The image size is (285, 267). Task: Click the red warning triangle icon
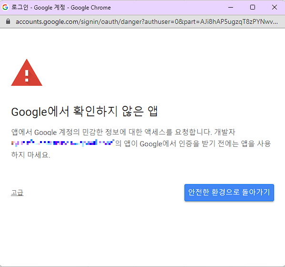pyautogui.click(x=27, y=72)
